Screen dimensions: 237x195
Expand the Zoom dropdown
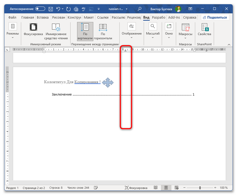(x=153, y=31)
